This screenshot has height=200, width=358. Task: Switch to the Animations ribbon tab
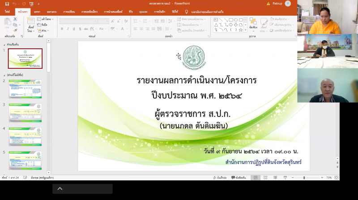[89, 12]
